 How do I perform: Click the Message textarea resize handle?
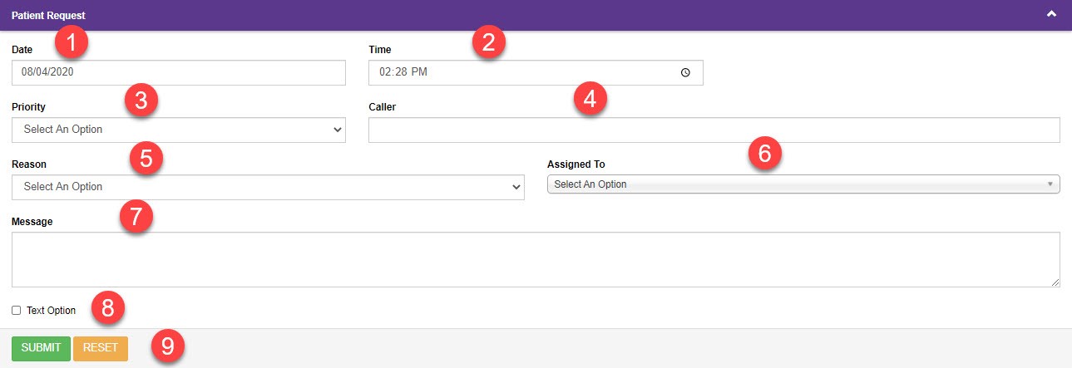(1055, 282)
